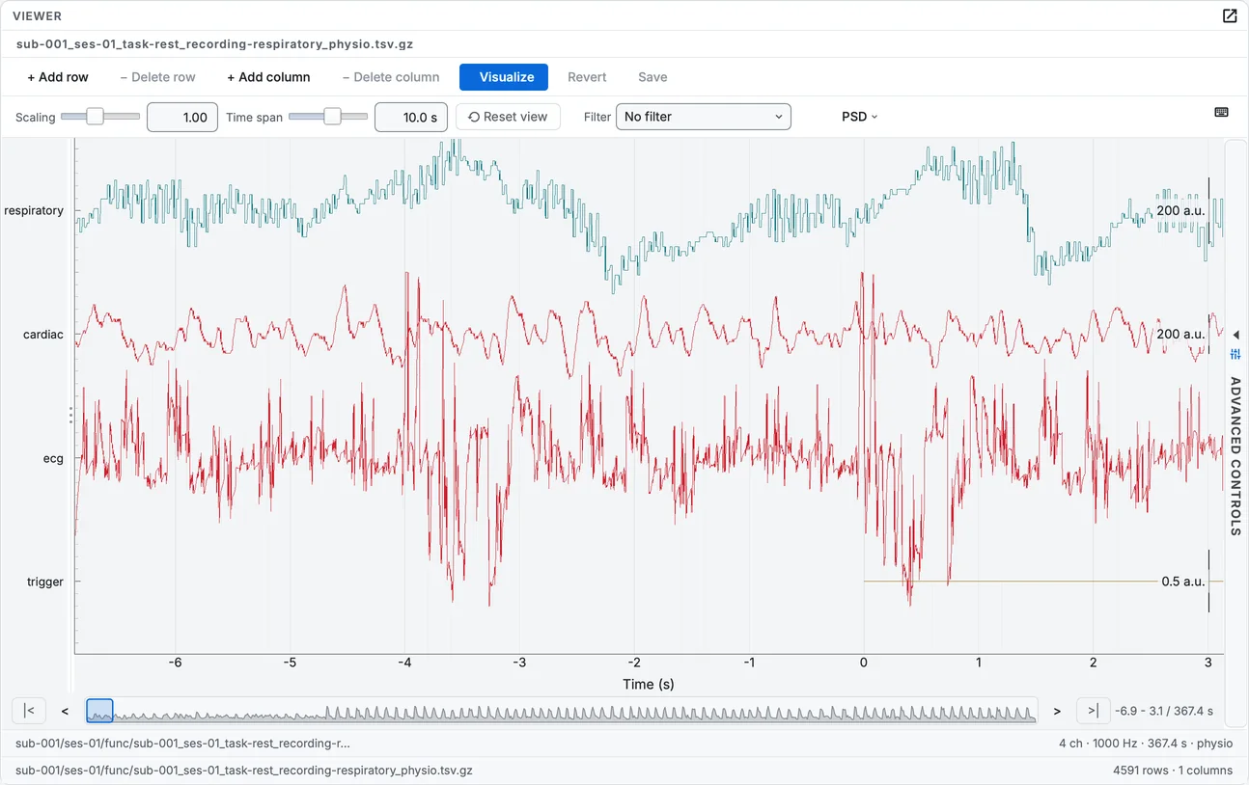Click the 4591 rows · 1 columns status
This screenshot has width=1249, height=785.
coord(1173,771)
